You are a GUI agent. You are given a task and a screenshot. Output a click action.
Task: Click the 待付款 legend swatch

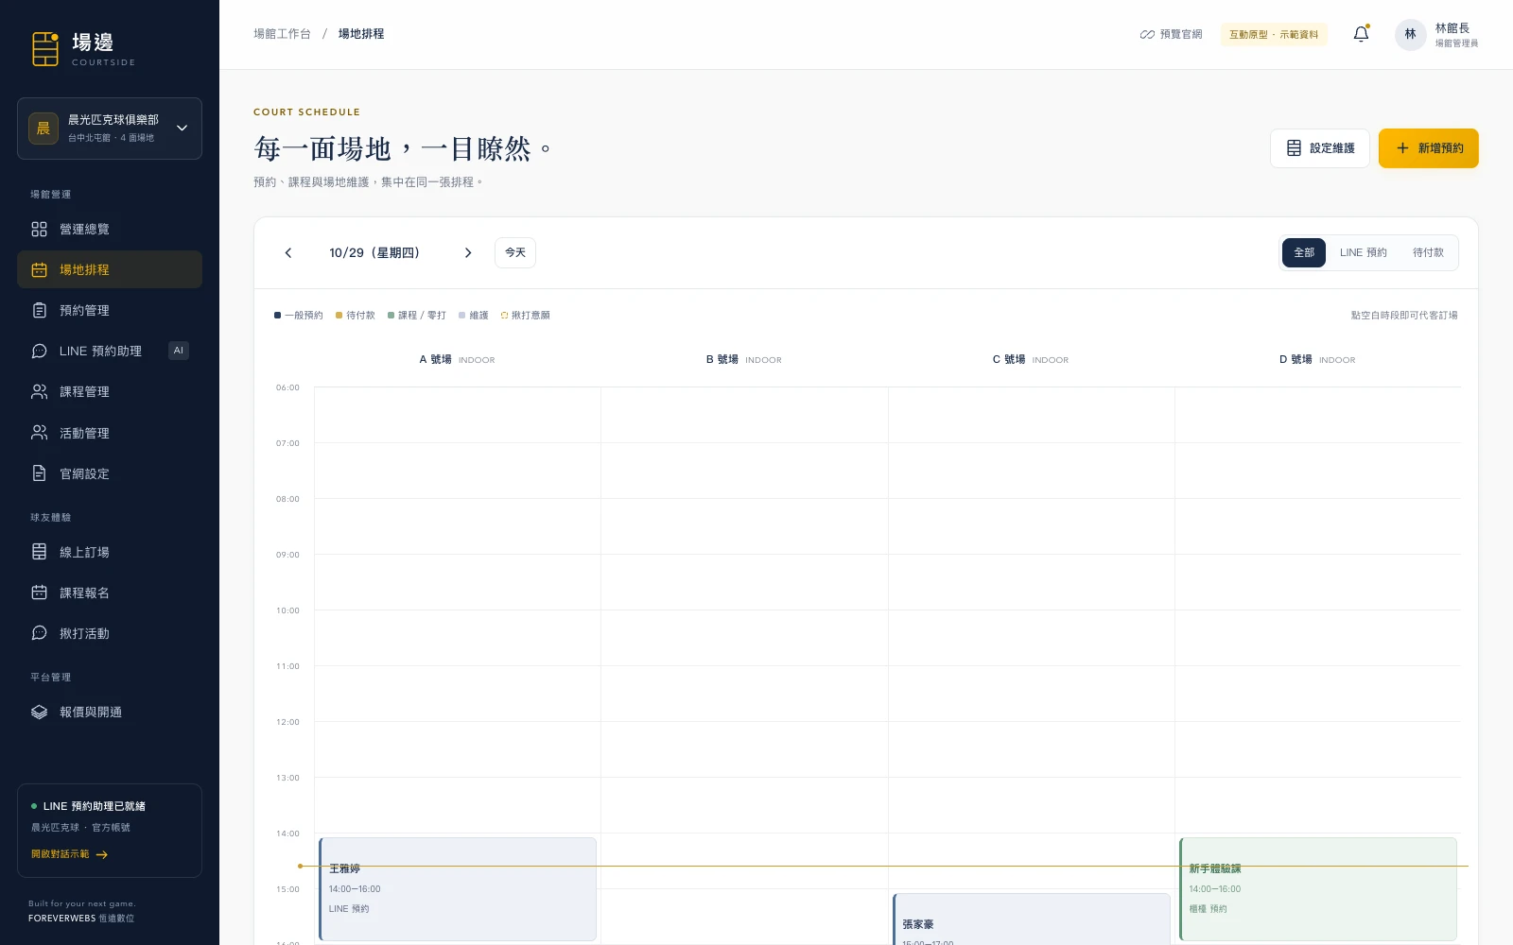point(339,316)
